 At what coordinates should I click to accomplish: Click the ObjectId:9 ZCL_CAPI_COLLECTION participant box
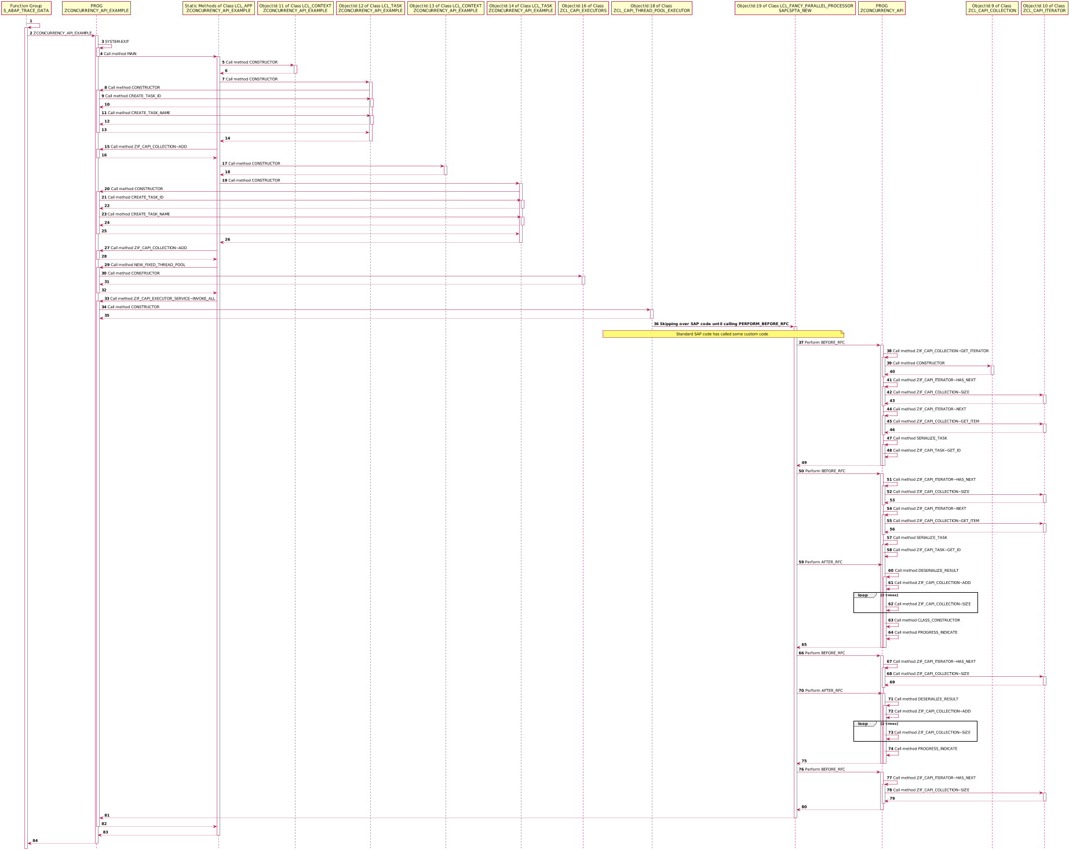[992, 8]
